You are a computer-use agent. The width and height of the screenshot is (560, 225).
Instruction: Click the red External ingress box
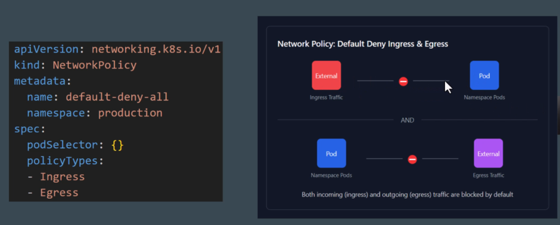[x=326, y=76]
